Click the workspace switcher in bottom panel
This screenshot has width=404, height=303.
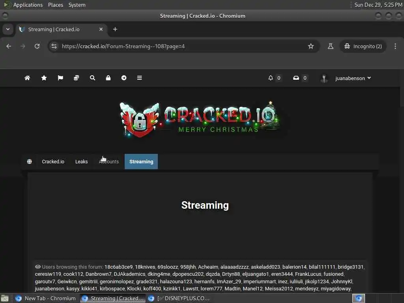pos(359,298)
